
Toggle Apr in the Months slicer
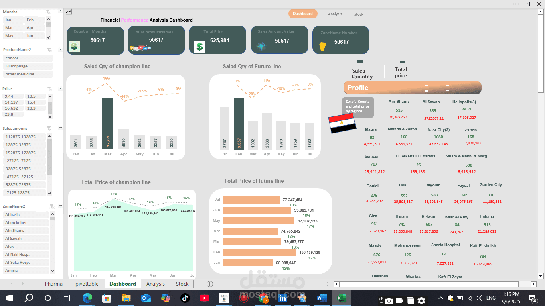pyautogui.click(x=35, y=28)
